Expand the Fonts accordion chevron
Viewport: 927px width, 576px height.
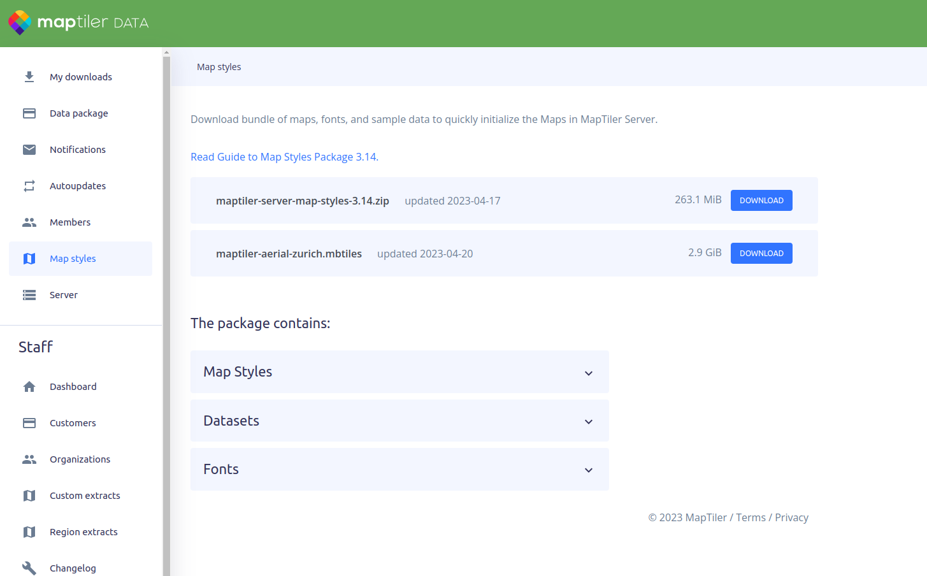[x=589, y=470]
